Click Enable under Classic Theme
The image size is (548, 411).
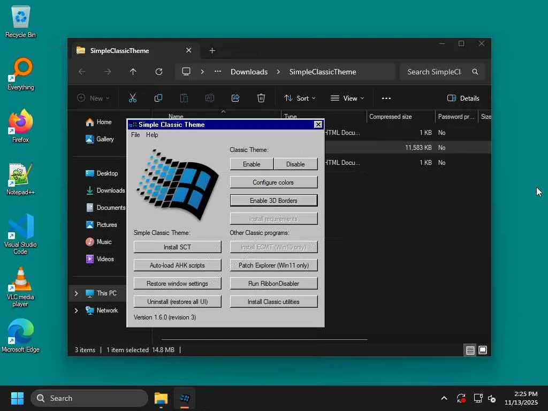[x=252, y=164]
